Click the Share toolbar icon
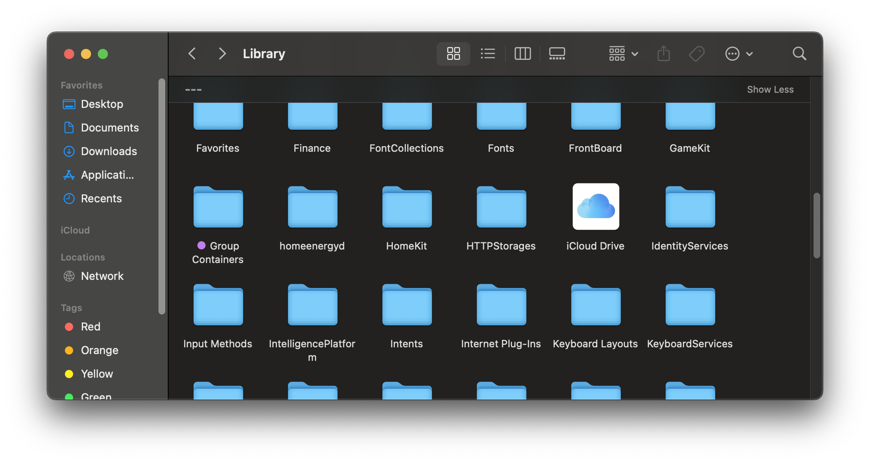Screen dimensions: 870x462 point(663,54)
